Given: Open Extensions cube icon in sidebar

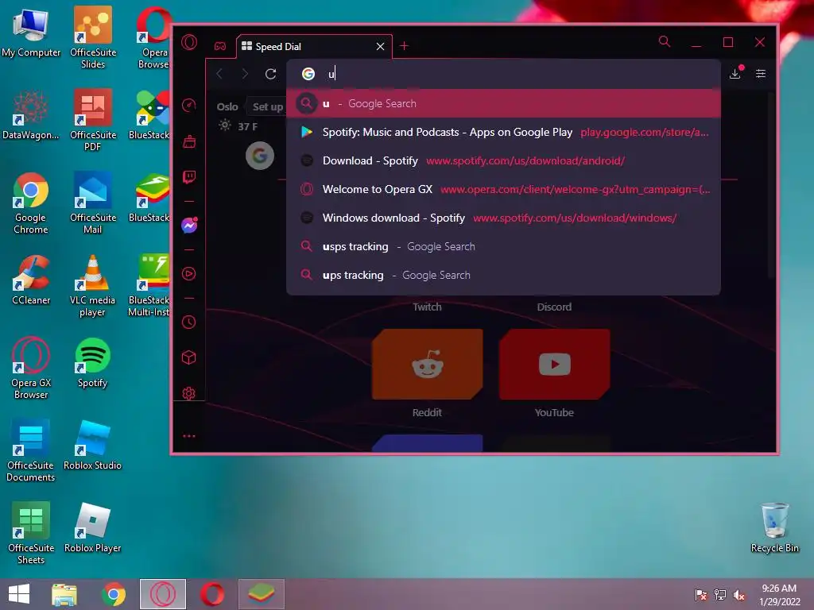Looking at the screenshot, I should point(189,357).
